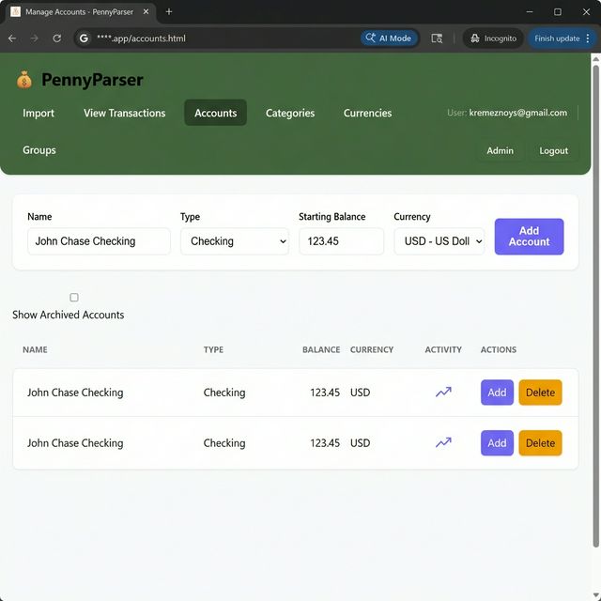
Task: Click the Incognito indicator
Action: [x=493, y=39]
